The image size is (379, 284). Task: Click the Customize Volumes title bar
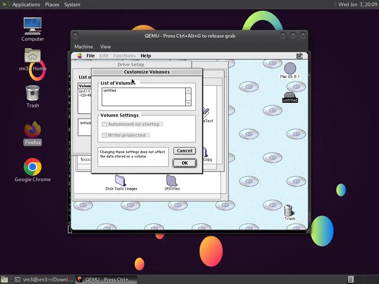point(147,72)
